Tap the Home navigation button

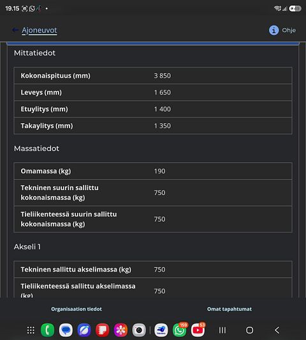pyautogui.click(x=249, y=330)
